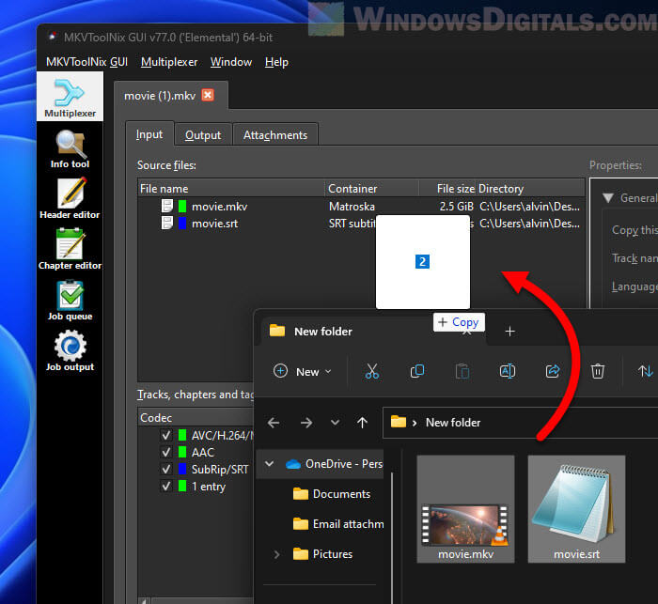The image size is (658, 604).
Task: Click the Delete trash icon in Explorer
Action: [598, 371]
